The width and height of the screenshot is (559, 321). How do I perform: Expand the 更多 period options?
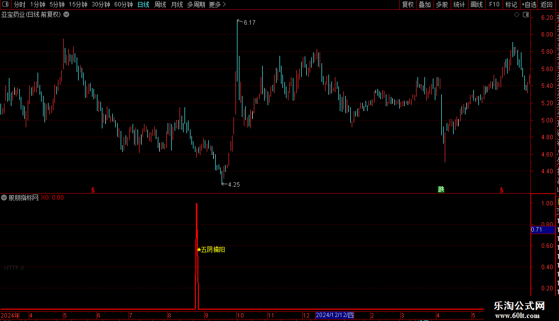[217, 4]
